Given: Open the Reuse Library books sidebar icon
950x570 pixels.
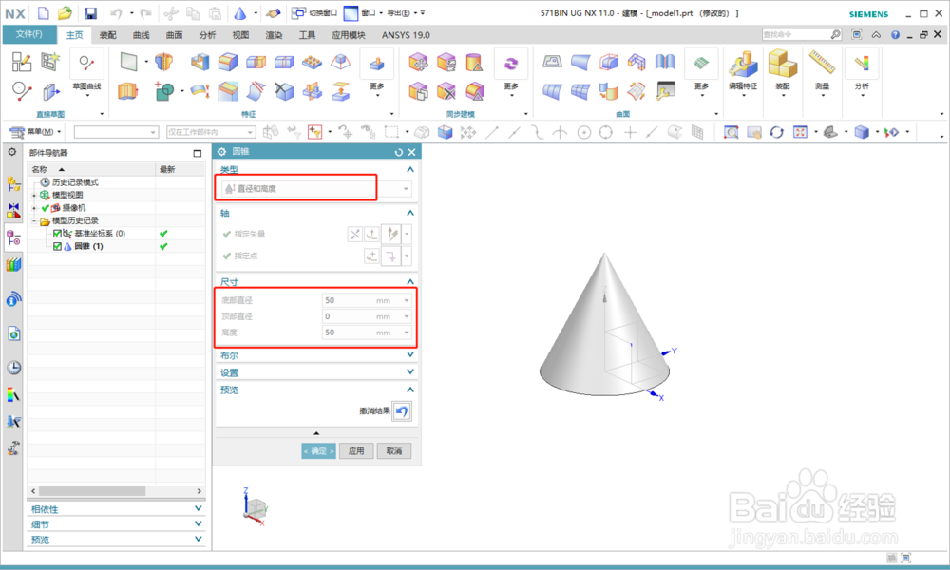Looking at the screenshot, I should pos(13,264).
